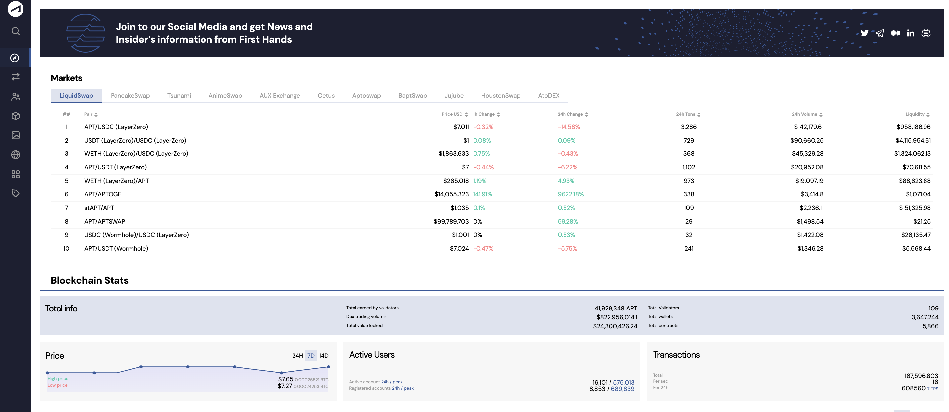Open Twitter from the banner icons
Image resolution: width=949 pixels, height=412 pixels.
tap(864, 33)
